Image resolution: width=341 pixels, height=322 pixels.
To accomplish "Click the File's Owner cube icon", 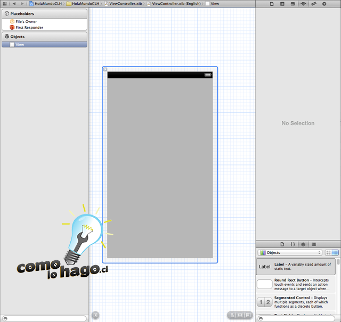I will coord(12,21).
